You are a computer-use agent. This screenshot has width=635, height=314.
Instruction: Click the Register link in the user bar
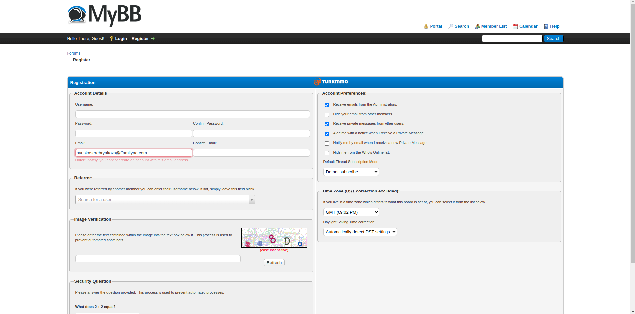click(x=140, y=39)
